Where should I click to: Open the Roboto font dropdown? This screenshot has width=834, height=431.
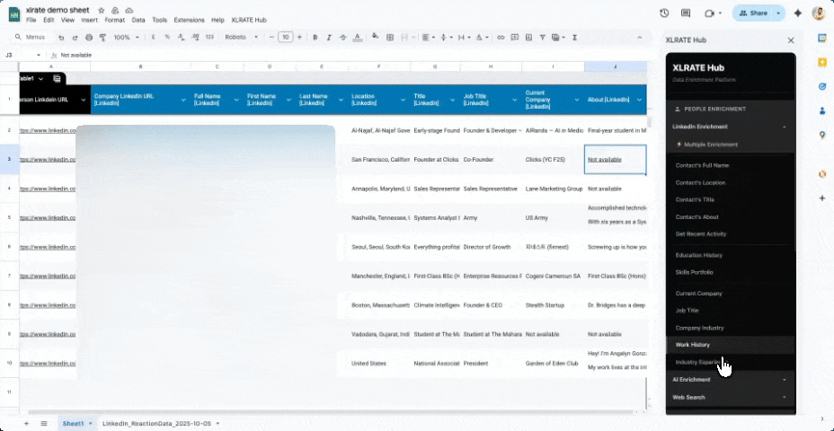(241, 37)
